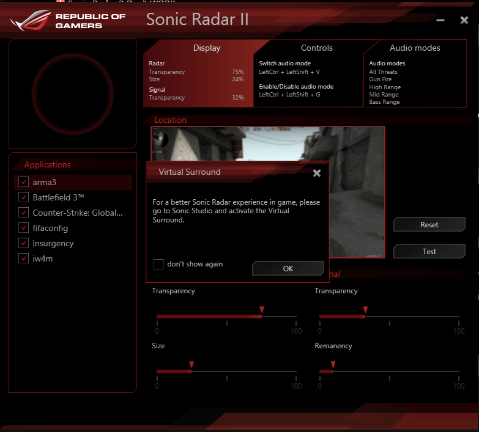Click the "LeftCtrl + LeftShift + V" shortcut

[x=289, y=72]
